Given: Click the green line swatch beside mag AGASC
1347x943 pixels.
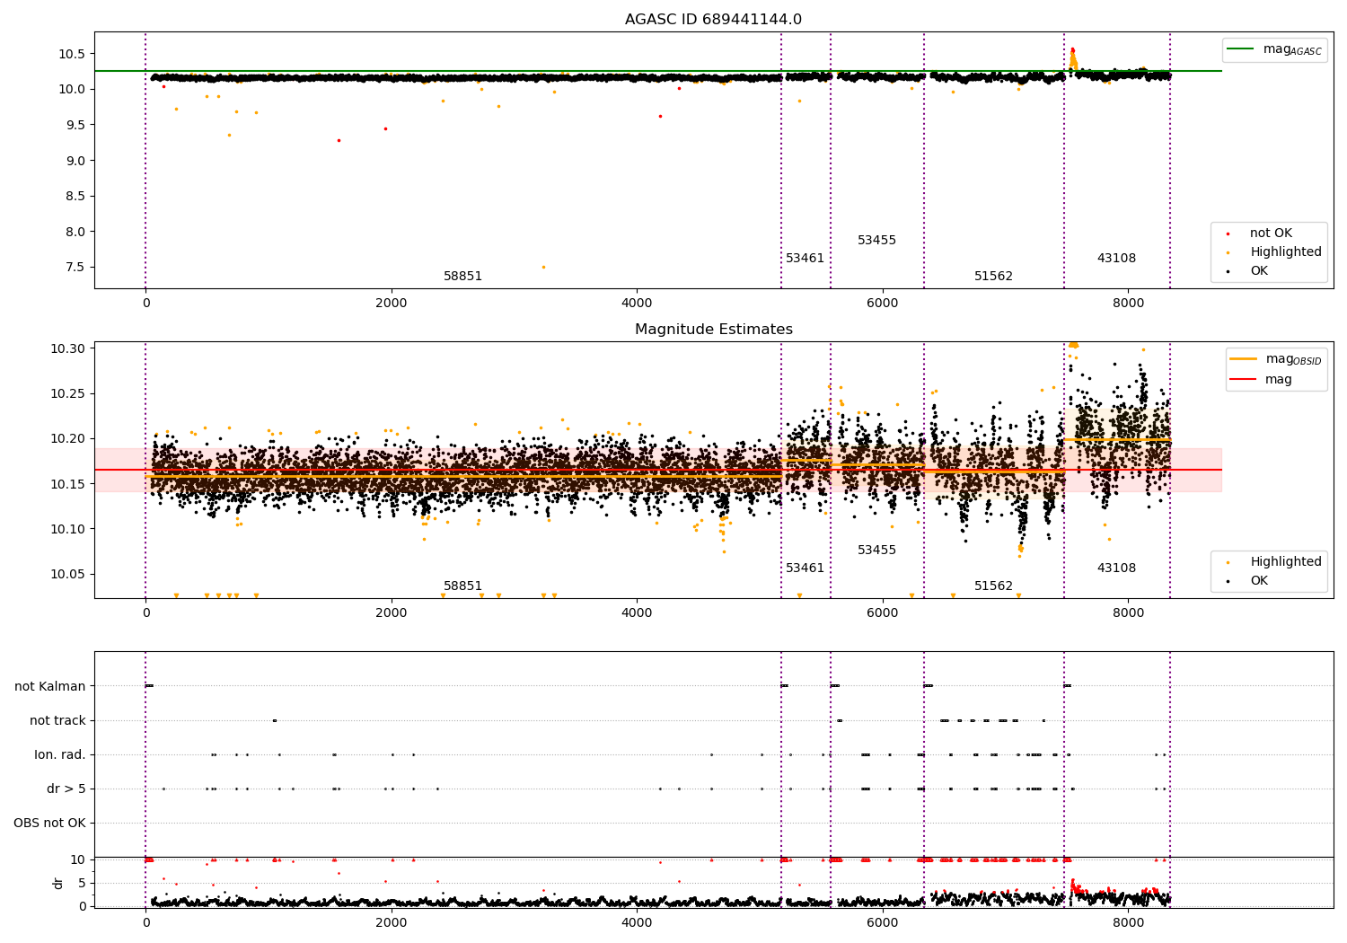Looking at the screenshot, I should tap(1240, 48).
